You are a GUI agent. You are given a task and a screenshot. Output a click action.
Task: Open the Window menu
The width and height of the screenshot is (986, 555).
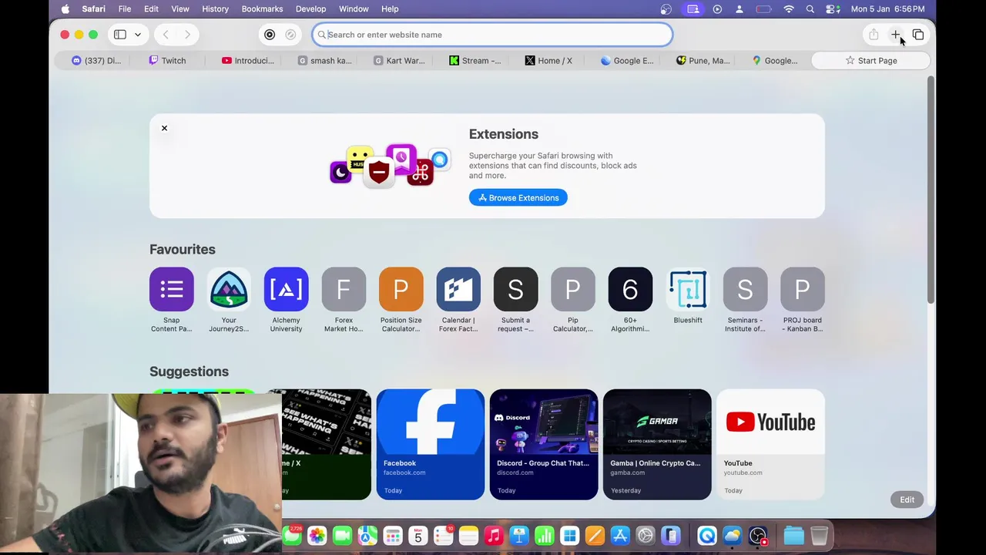point(354,9)
